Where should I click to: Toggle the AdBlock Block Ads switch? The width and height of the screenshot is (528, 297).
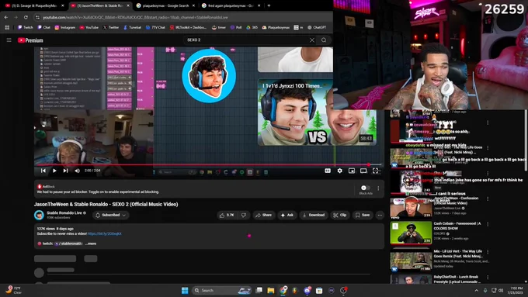click(x=366, y=188)
